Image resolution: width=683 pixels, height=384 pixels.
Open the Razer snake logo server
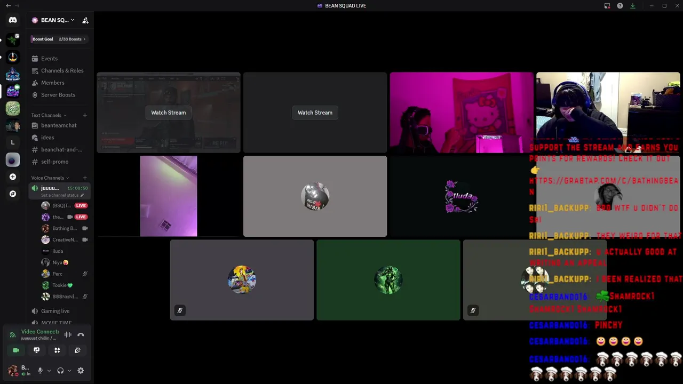pos(13,39)
